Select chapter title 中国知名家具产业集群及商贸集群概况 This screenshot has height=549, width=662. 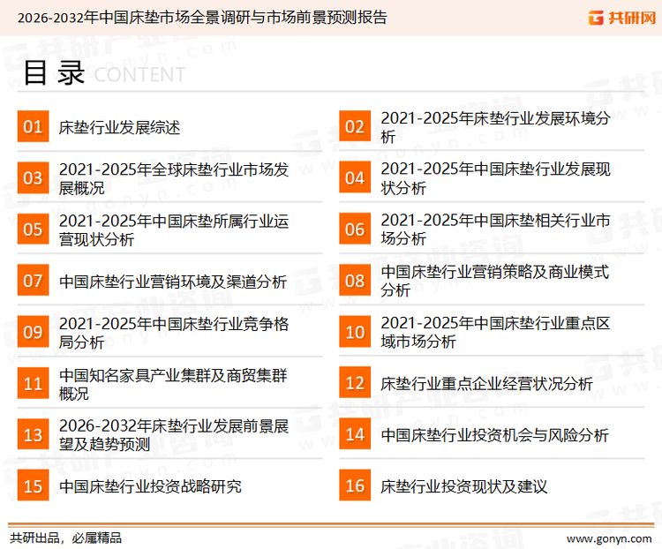(x=173, y=384)
